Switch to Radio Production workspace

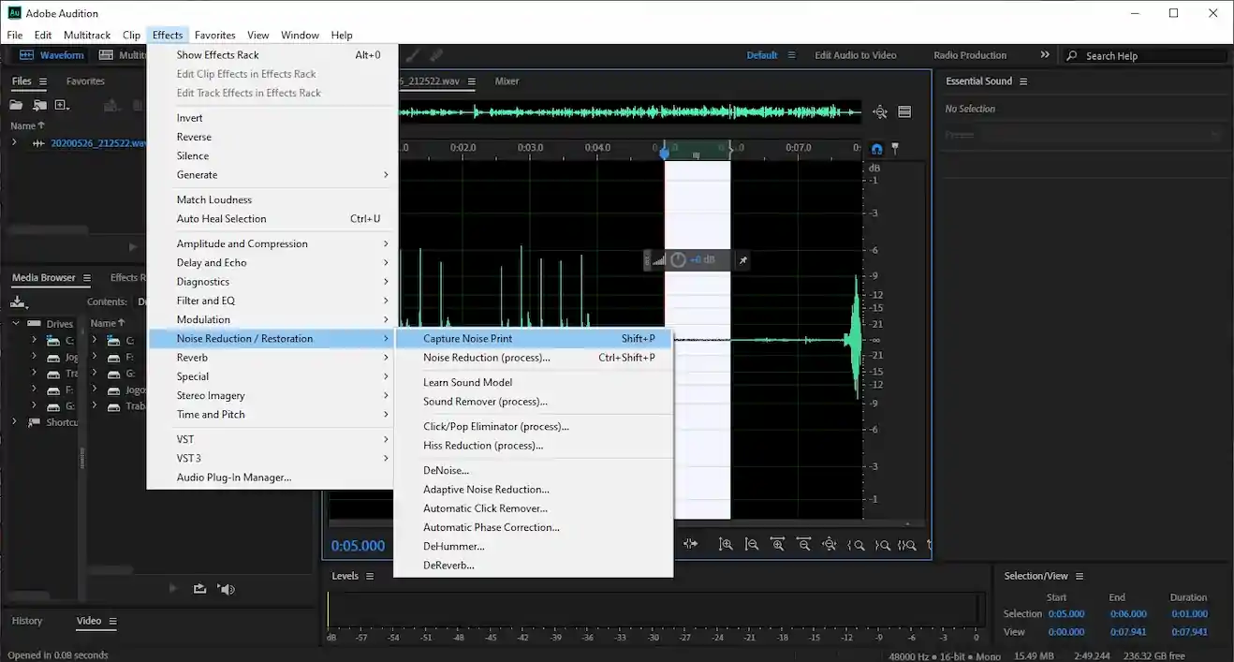pos(970,55)
